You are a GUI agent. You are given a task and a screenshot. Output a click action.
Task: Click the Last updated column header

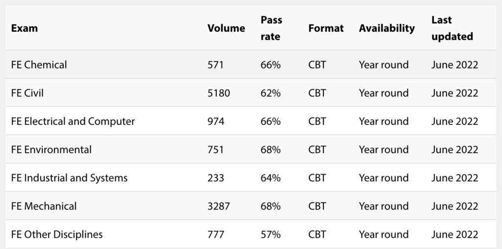click(x=452, y=28)
